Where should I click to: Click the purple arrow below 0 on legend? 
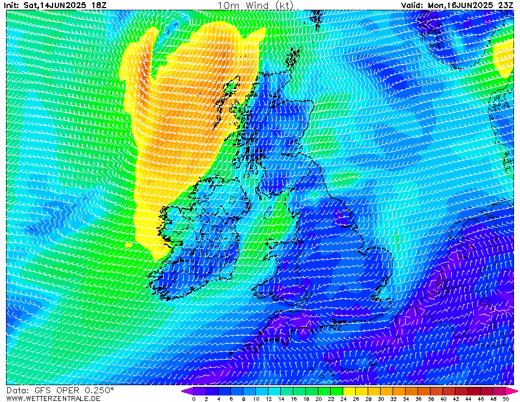[x=188, y=391]
